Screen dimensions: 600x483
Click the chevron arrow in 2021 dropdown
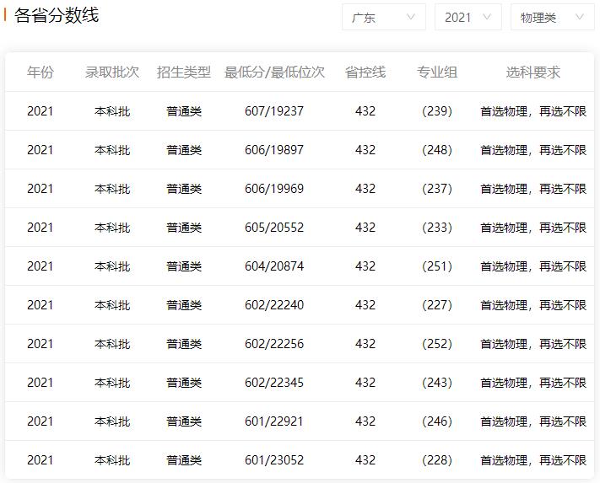(x=487, y=17)
